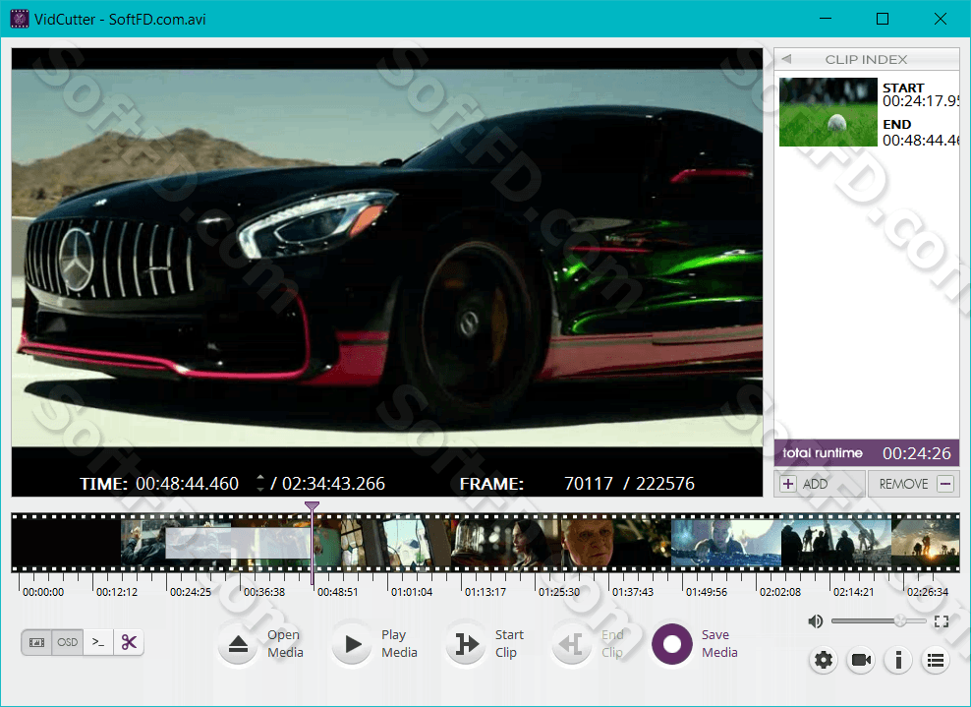
Task: Open the list menu icon
Action: tap(935, 661)
